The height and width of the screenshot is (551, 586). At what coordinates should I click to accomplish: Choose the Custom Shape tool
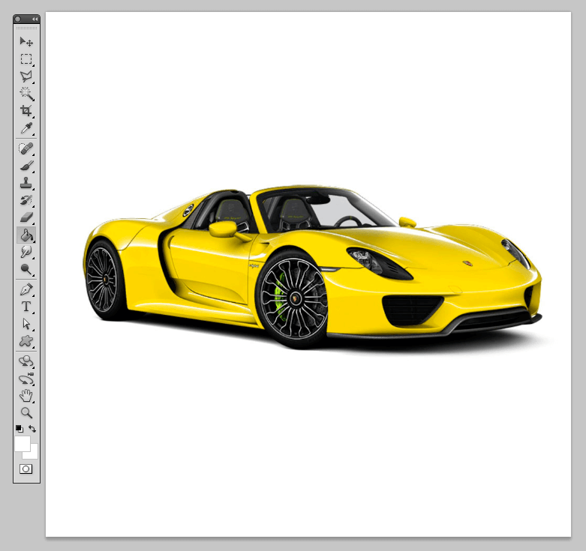pyautogui.click(x=26, y=341)
